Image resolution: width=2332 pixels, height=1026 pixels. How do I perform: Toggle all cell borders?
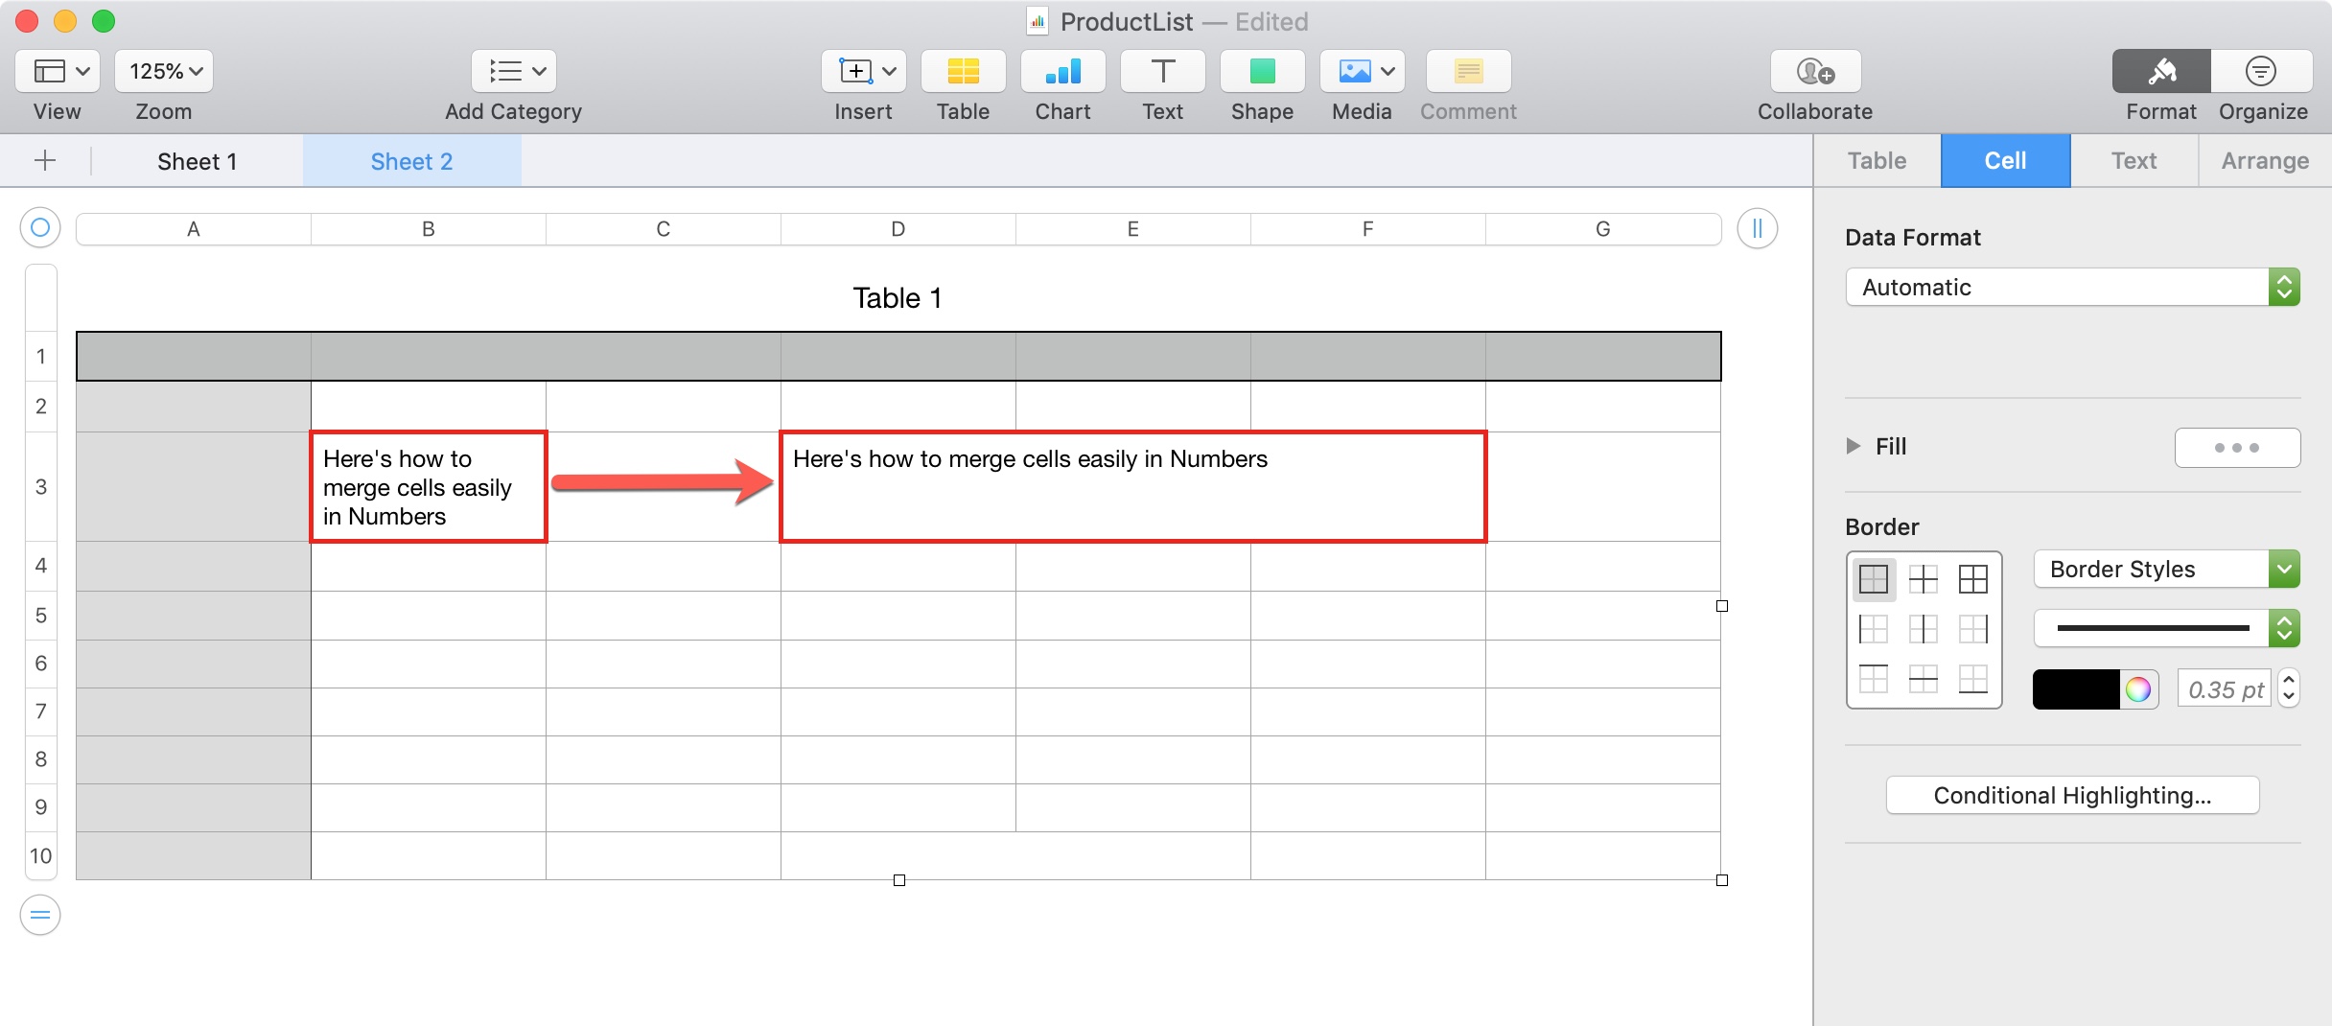coord(1875,579)
